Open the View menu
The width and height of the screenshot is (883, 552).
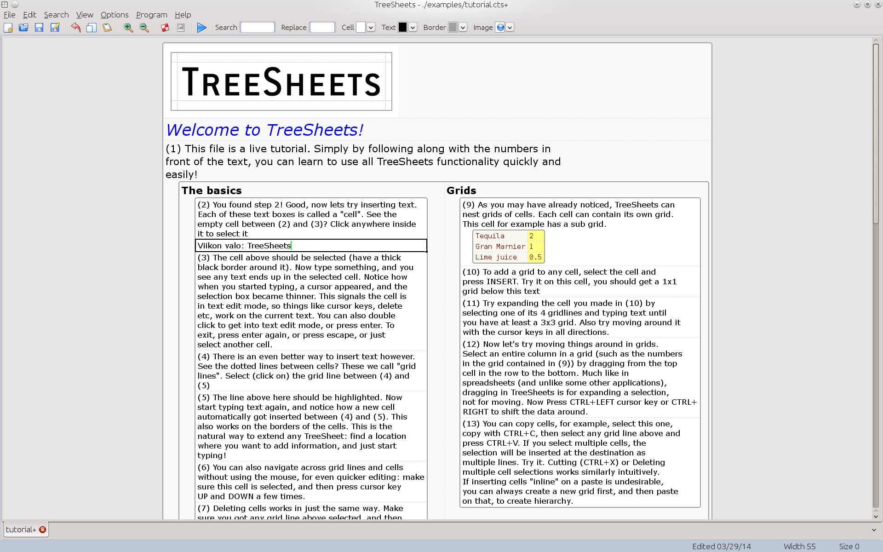pyautogui.click(x=85, y=15)
